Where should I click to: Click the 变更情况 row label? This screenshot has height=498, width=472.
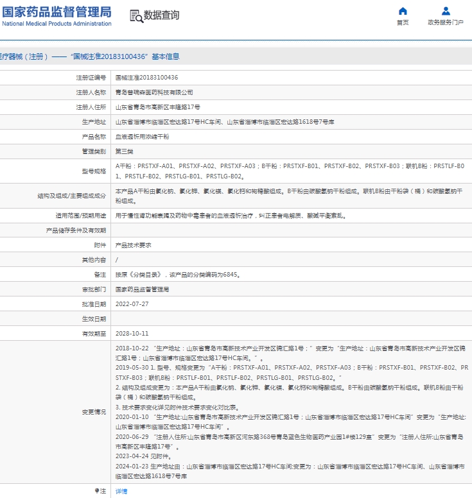coord(94,412)
